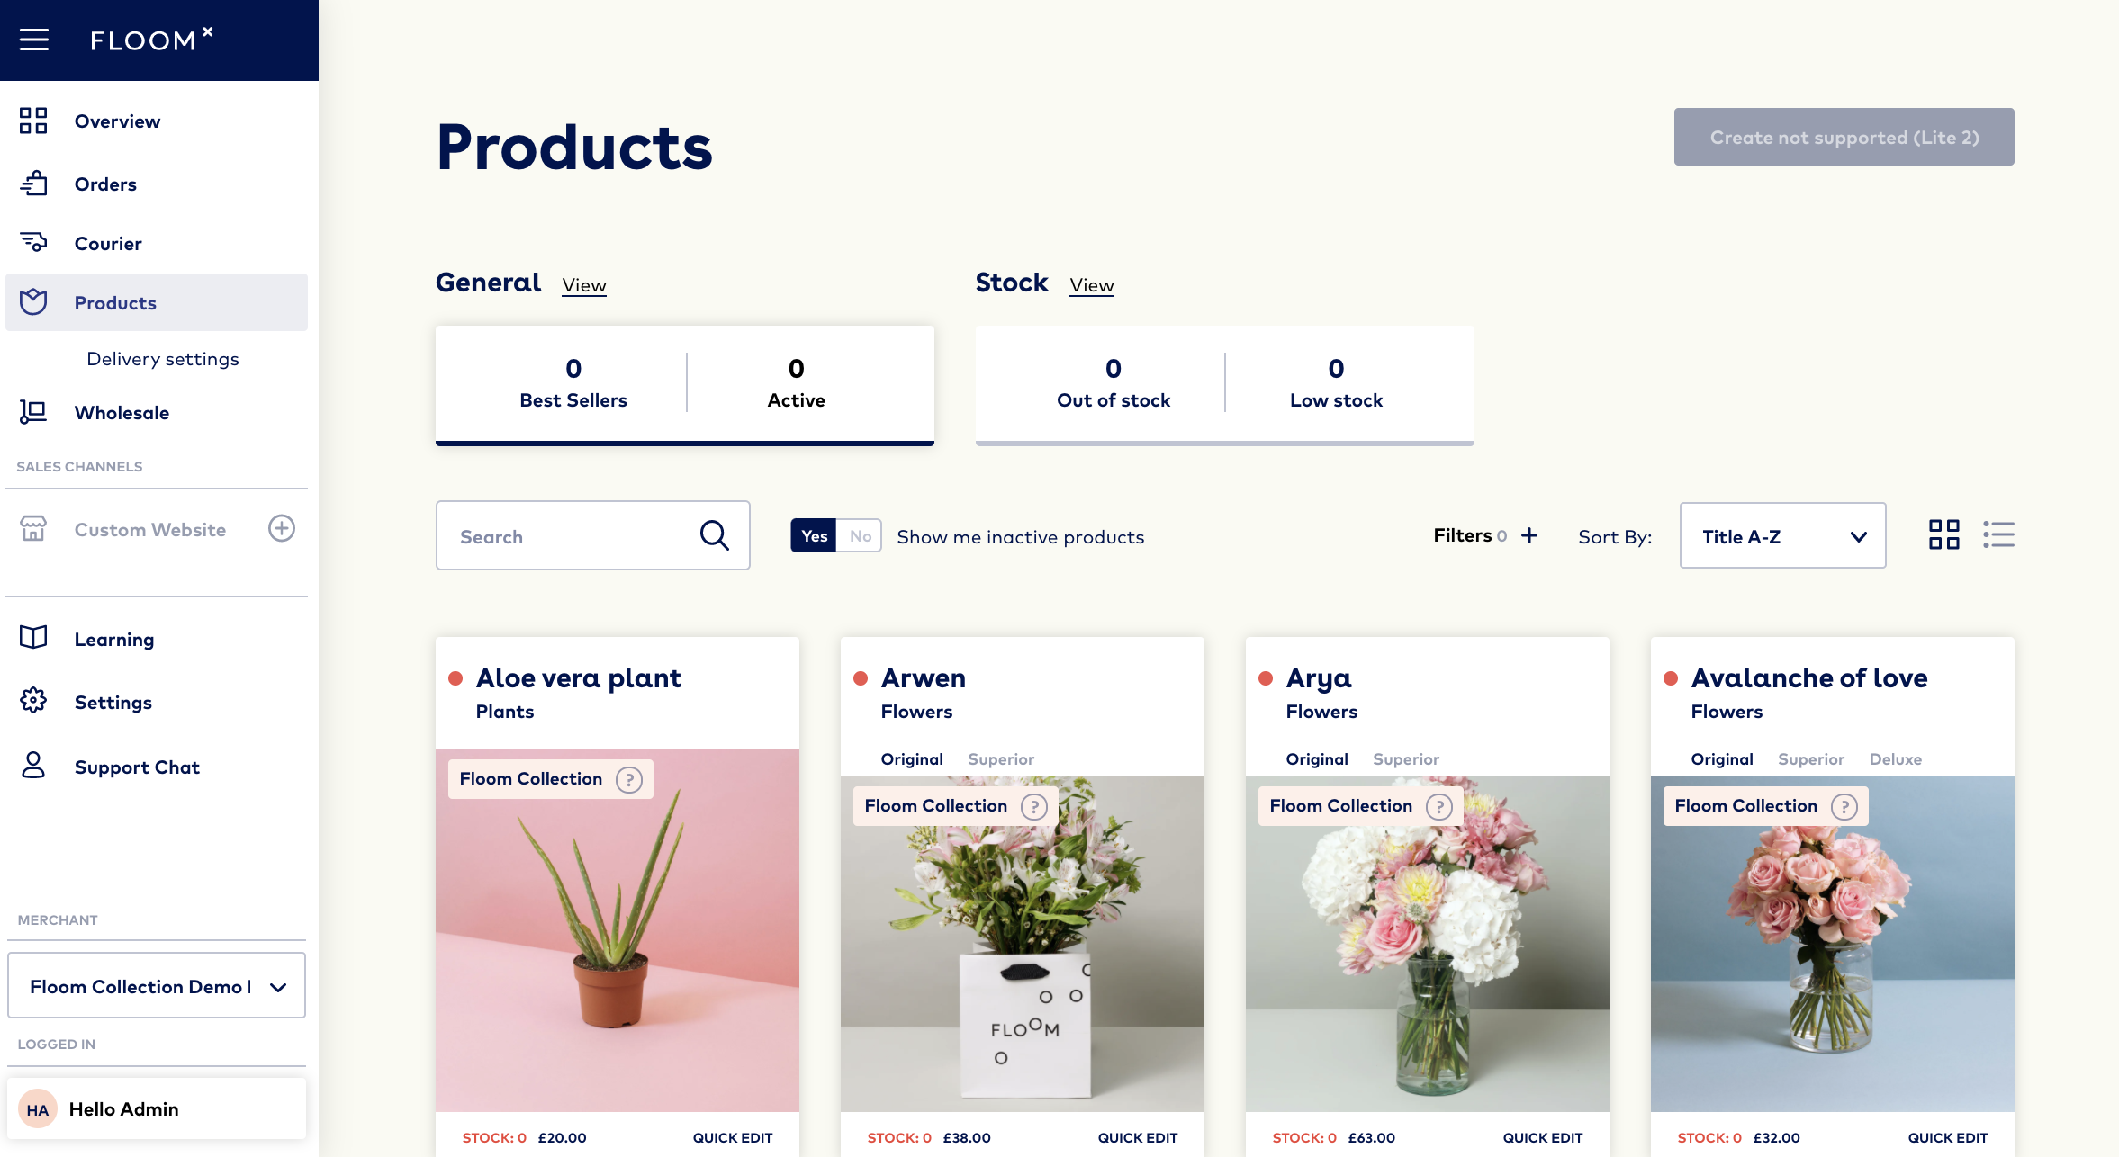The height and width of the screenshot is (1157, 2119).
Task: Set inactive products toggle to No
Action: (860, 535)
